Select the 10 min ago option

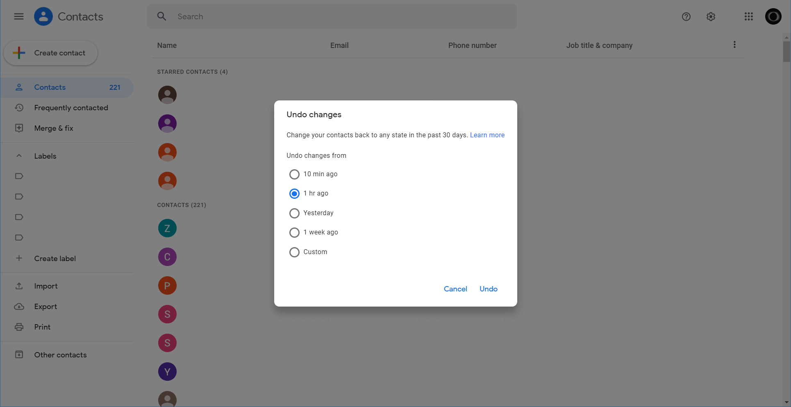294,174
